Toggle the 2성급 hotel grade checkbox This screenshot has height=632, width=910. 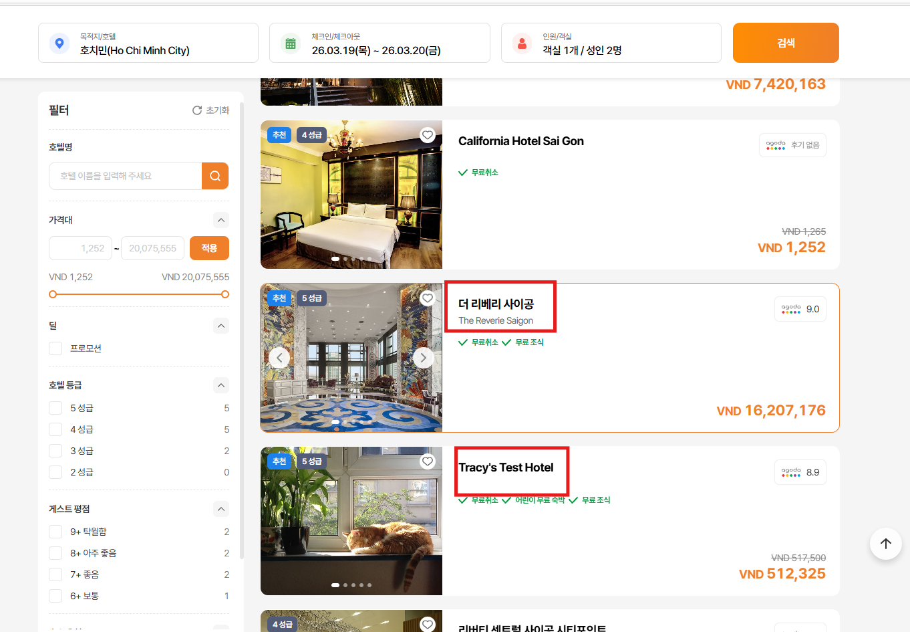pos(55,472)
